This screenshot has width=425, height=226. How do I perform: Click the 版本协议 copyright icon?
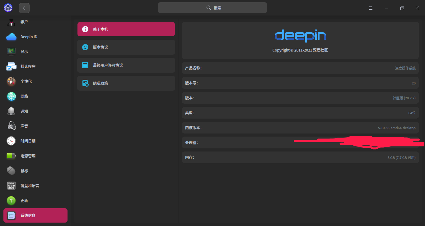click(x=85, y=47)
